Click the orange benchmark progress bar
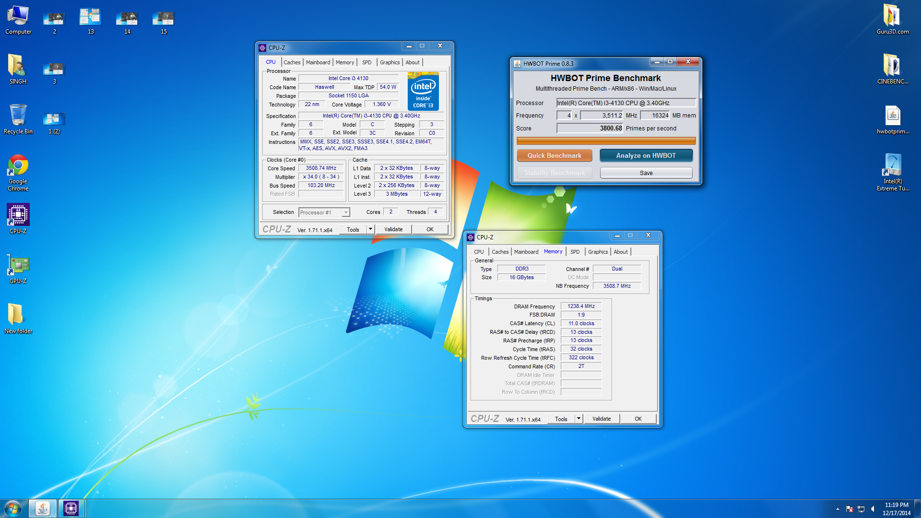Viewport: 921px width, 518px height. click(606, 141)
